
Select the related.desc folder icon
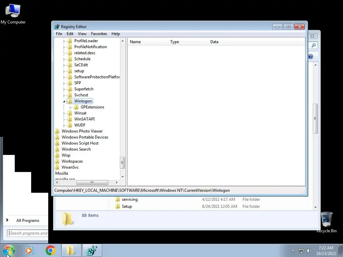click(x=70, y=53)
